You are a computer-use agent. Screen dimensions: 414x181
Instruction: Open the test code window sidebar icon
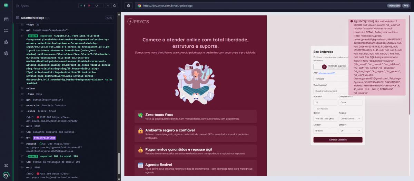pyautogui.click(x=6, y=19)
